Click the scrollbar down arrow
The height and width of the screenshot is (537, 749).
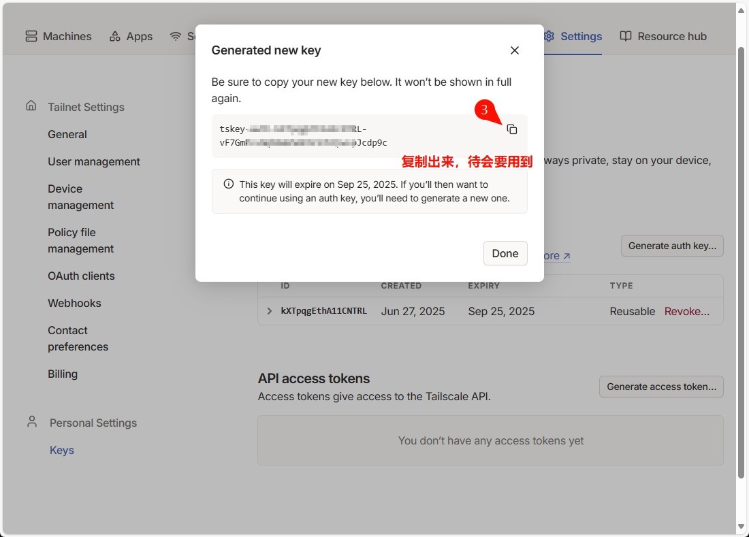point(741,527)
